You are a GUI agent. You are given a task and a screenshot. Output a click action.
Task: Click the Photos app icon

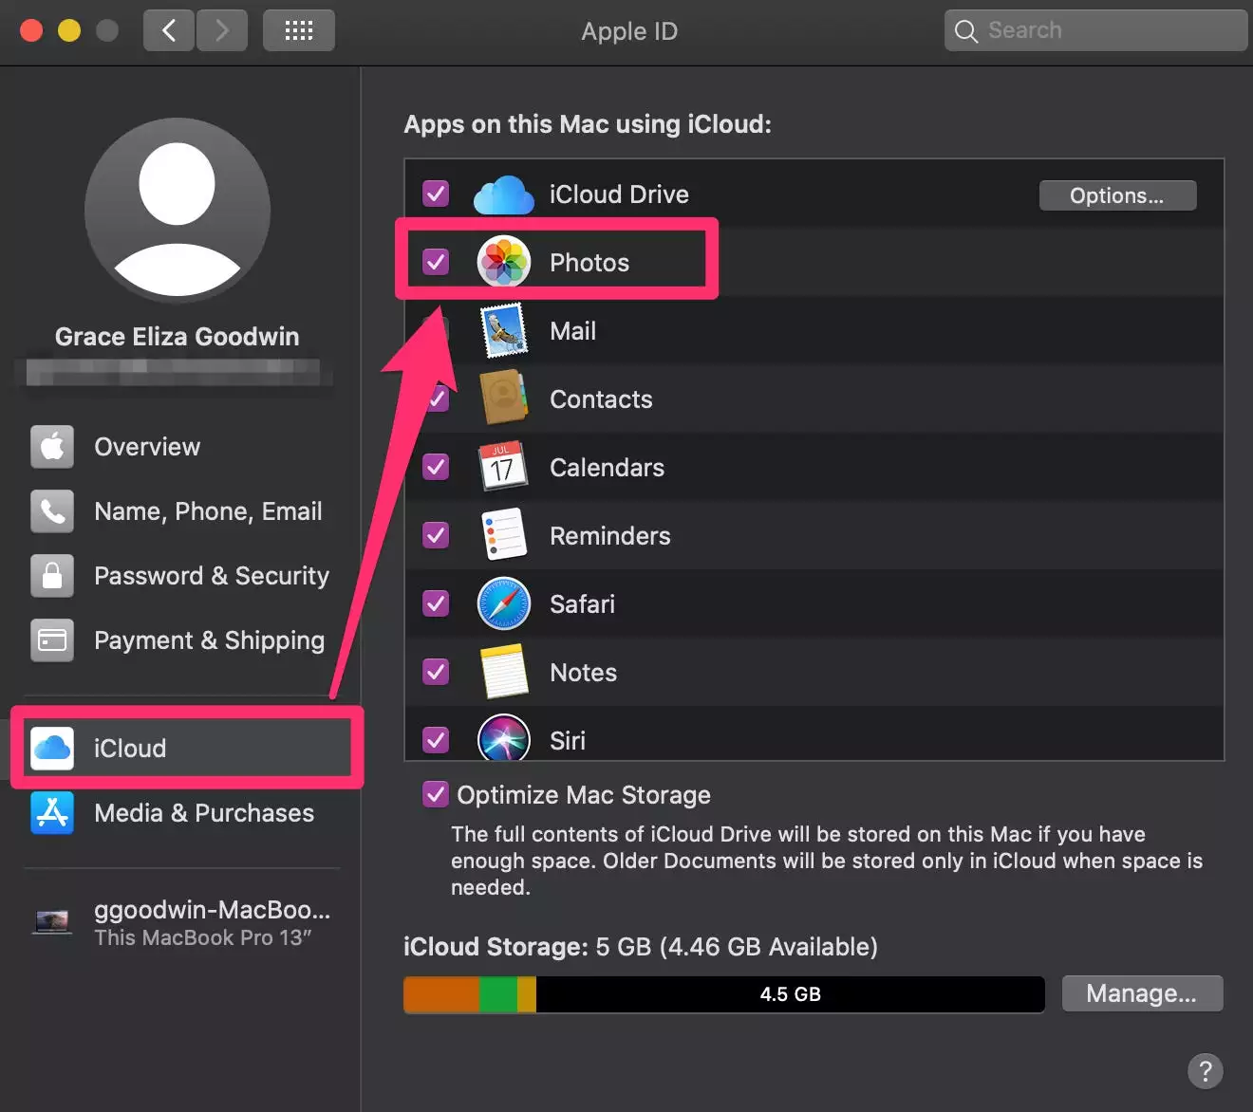(x=503, y=262)
